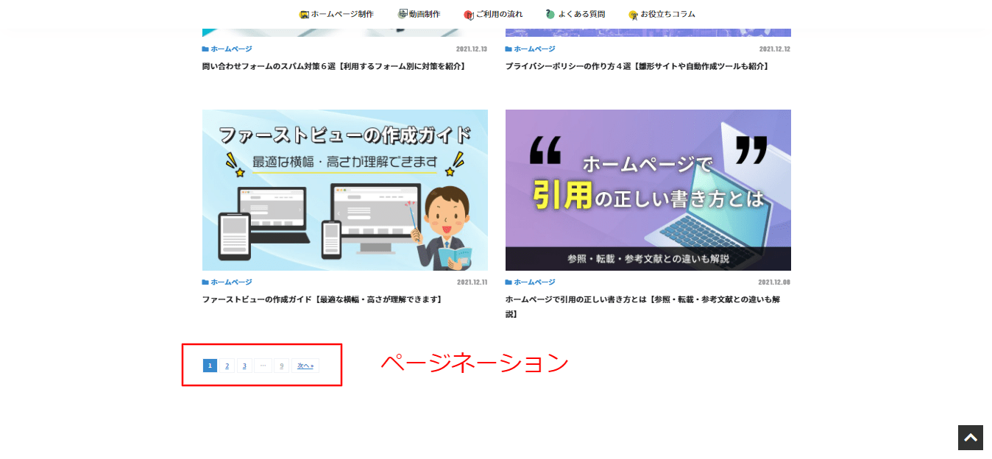992x459 pixels.
Task: Open the プライバシーポリシーの作り方4選 article link
Action: click(x=637, y=66)
